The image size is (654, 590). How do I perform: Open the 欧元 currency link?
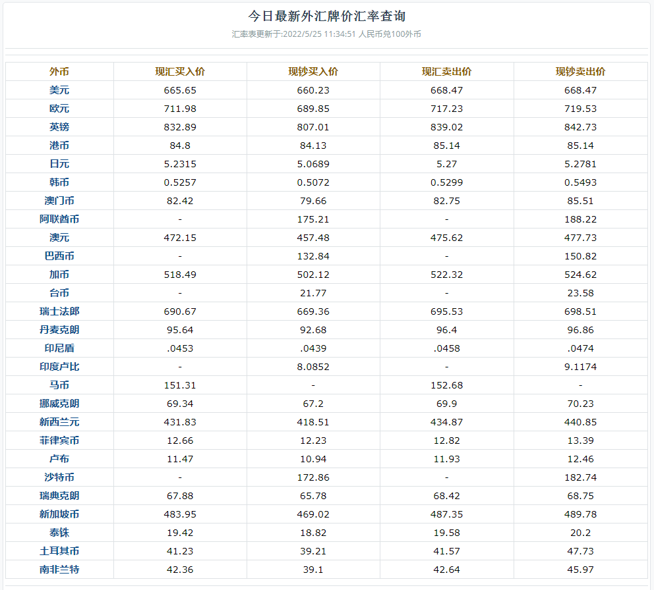(59, 109)
